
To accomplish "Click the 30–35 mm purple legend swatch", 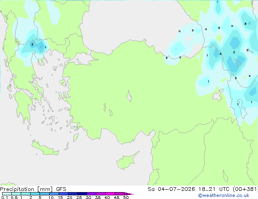I will coord(92,194).
